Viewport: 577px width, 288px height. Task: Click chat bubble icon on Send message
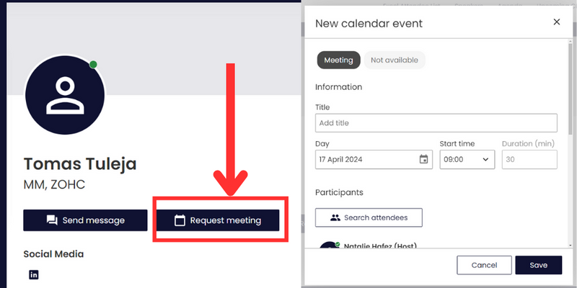tap(52, 220)
